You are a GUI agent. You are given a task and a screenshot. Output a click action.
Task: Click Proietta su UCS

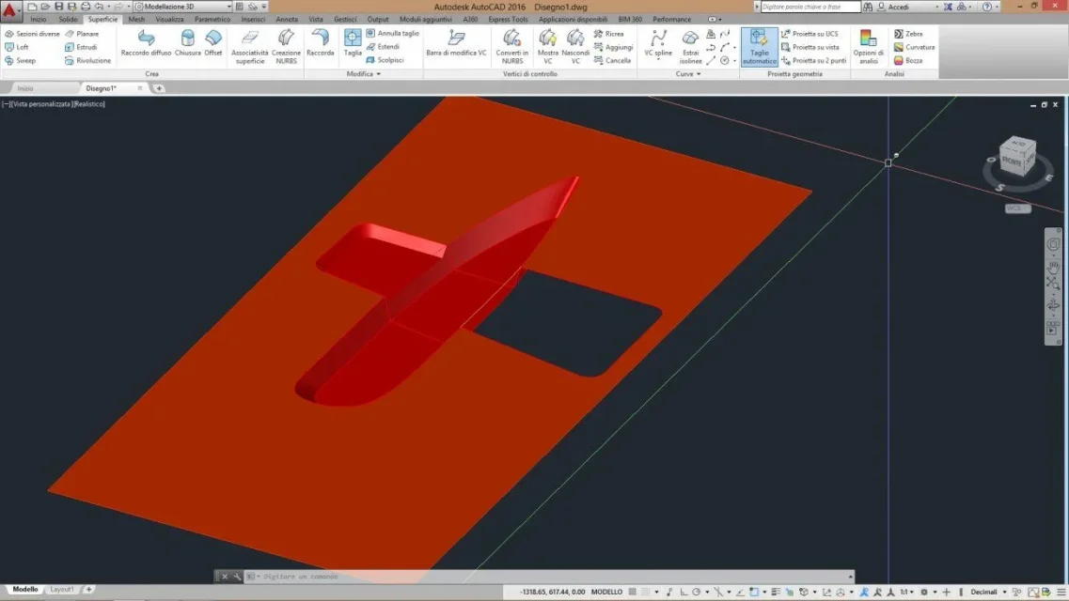click(x=810, y=34)
